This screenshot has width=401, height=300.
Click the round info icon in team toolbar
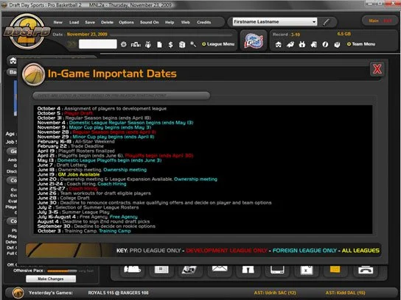(325, 44)
